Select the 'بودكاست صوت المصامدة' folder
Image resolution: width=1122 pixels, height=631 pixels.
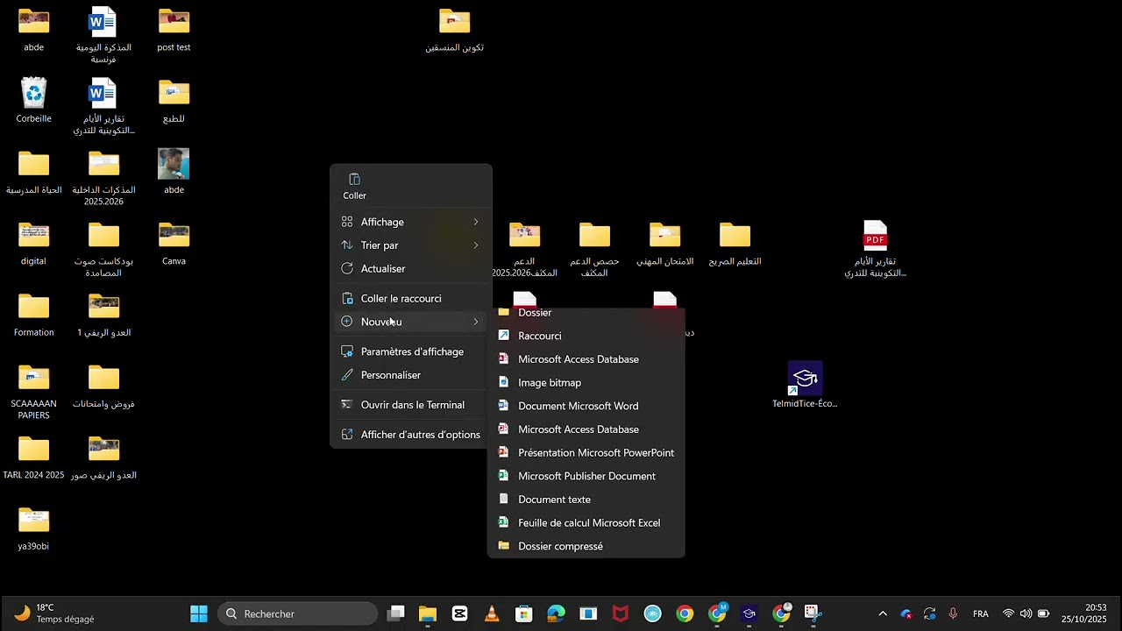tap(103, 235)
